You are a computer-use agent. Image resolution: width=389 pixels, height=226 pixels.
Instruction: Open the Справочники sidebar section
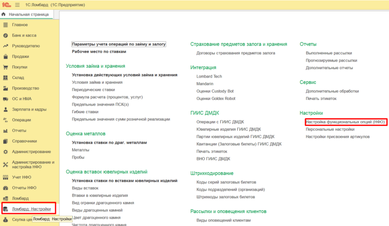click(24, 141)
